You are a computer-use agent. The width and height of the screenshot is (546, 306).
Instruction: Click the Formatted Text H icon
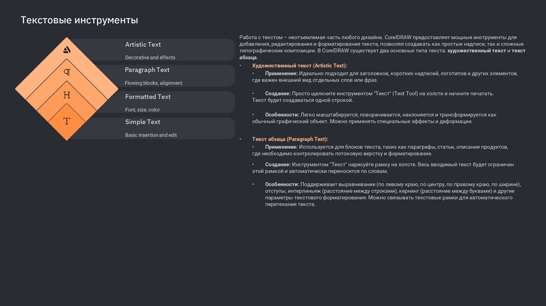tap(67, 95)
